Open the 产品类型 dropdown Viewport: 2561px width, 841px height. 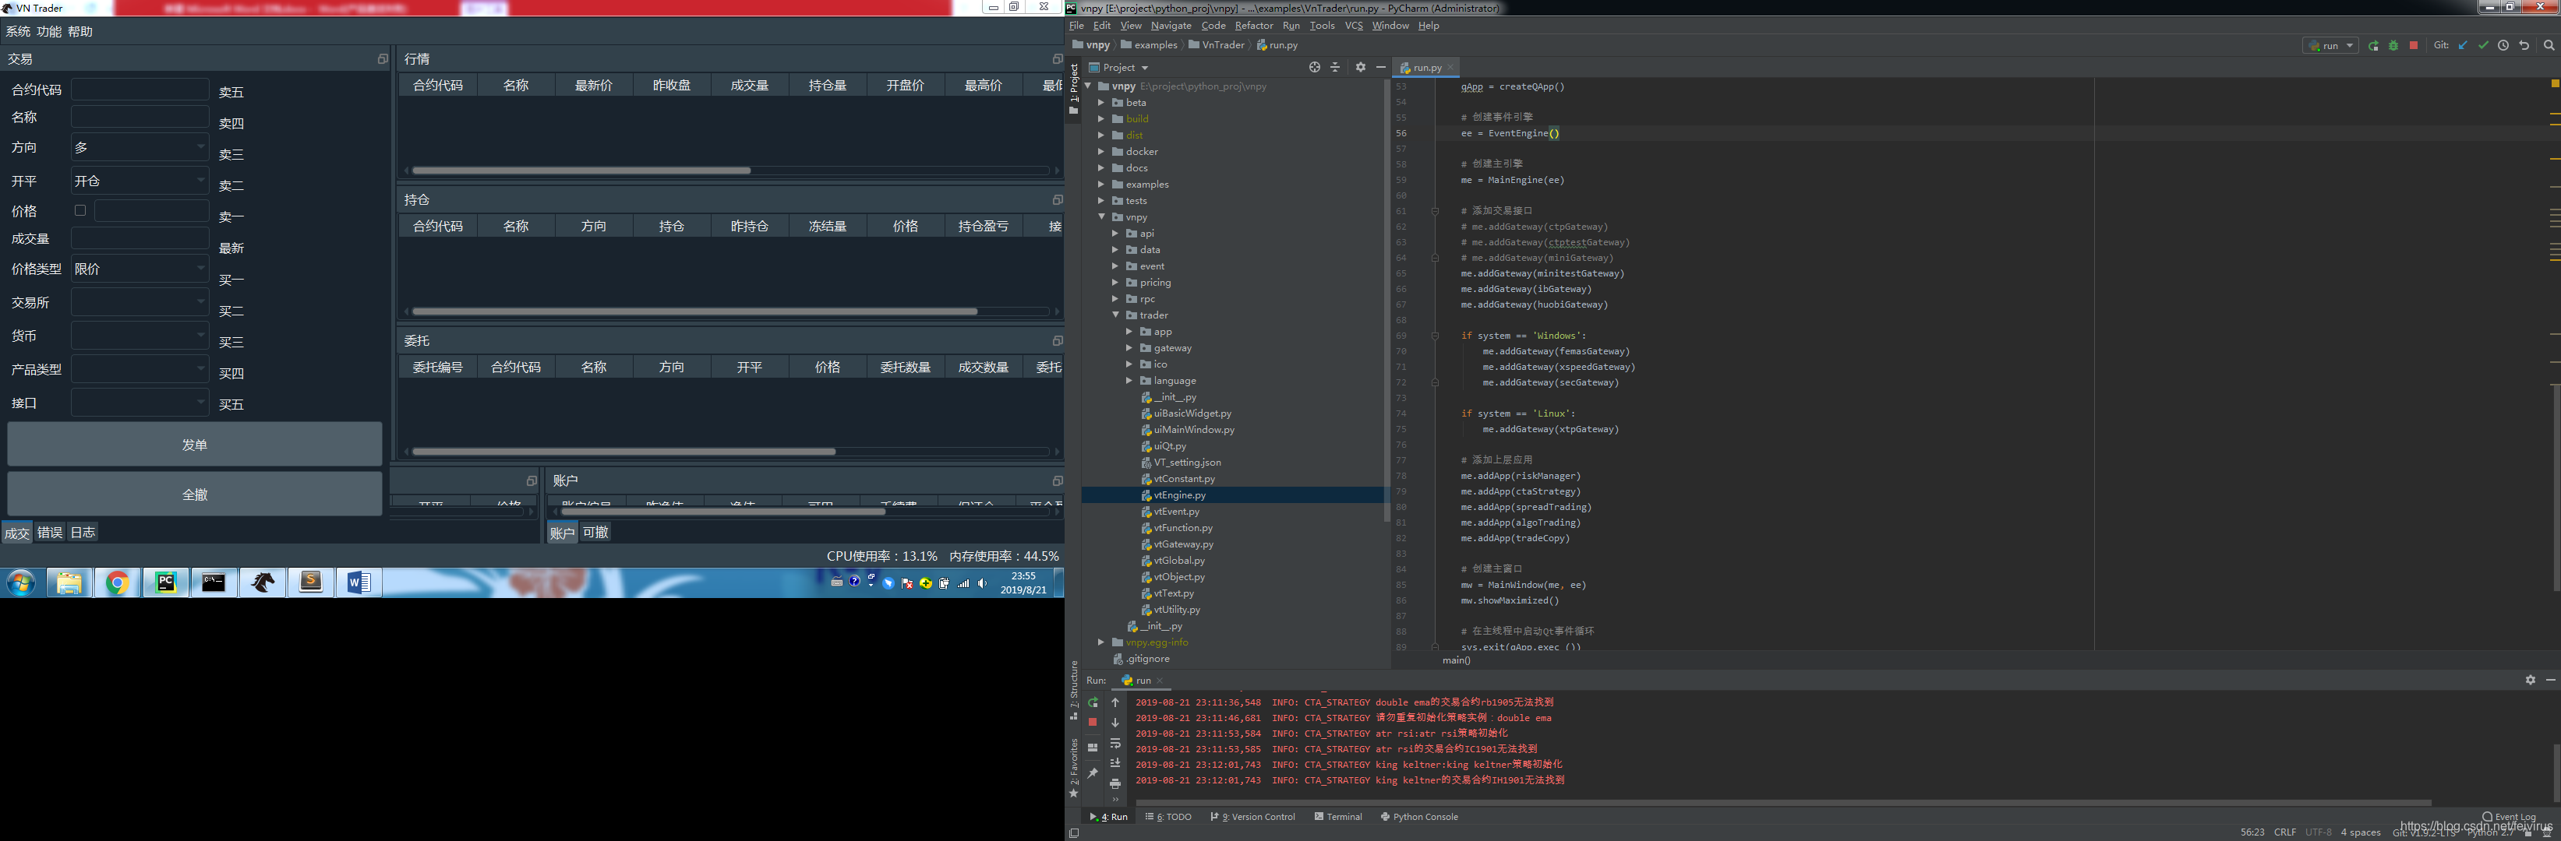point(140,369)
